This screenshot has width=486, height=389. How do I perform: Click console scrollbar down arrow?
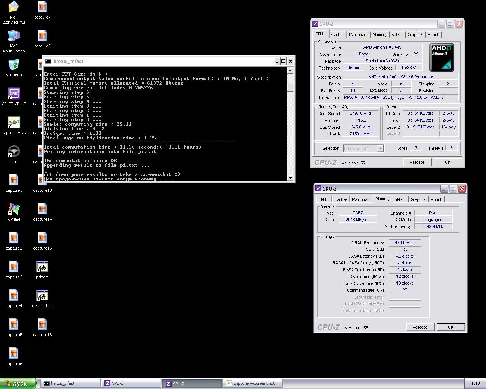[x=290, y=178]
